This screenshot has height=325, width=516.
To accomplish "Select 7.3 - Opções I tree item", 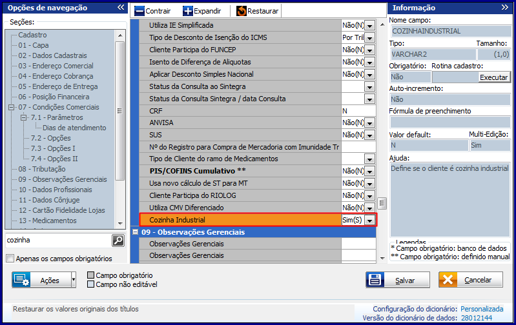I will 53,148.
